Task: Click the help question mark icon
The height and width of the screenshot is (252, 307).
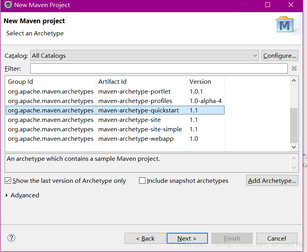Action: [11, 238]
